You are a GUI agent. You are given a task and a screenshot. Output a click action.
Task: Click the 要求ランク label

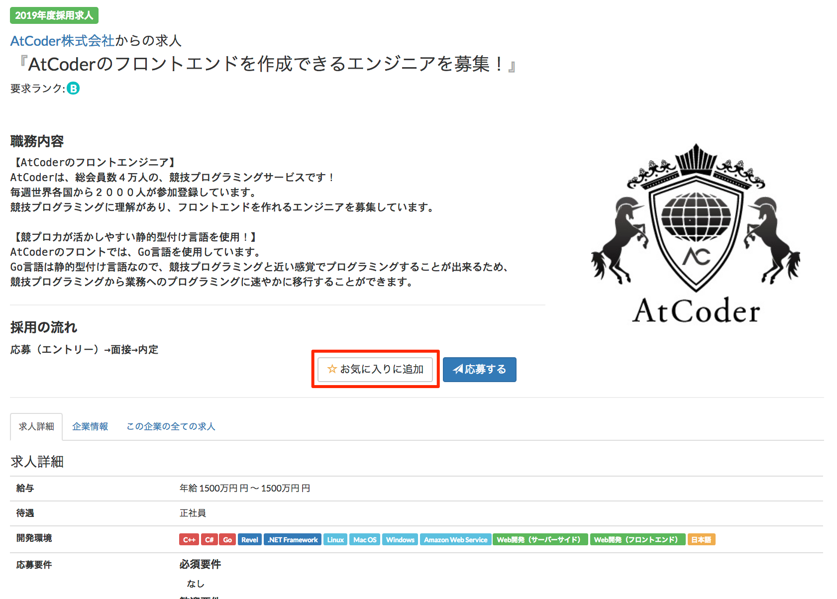pyautogui.click(x=38, y=89)
